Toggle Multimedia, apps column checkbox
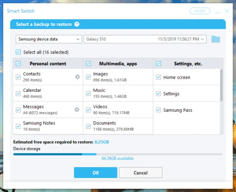236x192 pixels. [88, 64]
